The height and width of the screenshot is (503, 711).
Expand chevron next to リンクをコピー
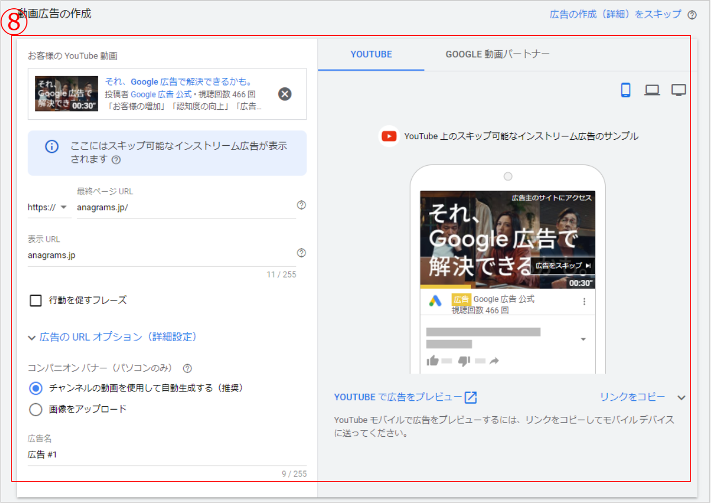click(681, 398)
